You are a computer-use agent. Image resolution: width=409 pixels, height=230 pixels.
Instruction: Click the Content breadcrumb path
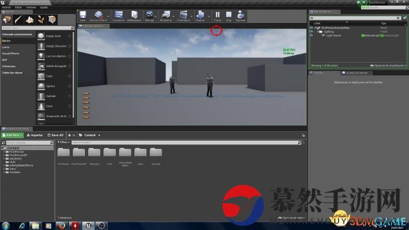[x=89, y=135]
